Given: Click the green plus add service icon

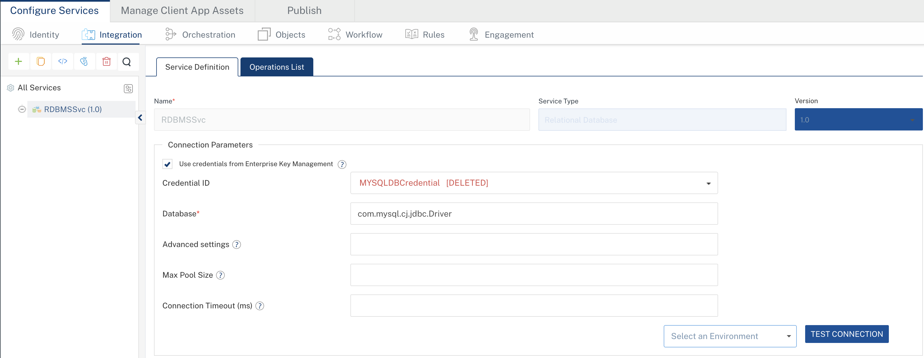Looking at the screenshot, I should (18, 62).
